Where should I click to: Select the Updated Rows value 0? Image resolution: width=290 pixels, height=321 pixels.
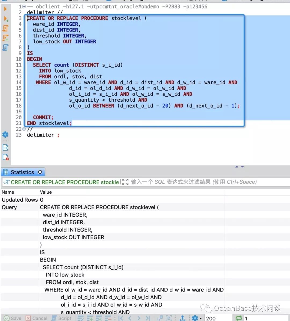pos(42,200)
